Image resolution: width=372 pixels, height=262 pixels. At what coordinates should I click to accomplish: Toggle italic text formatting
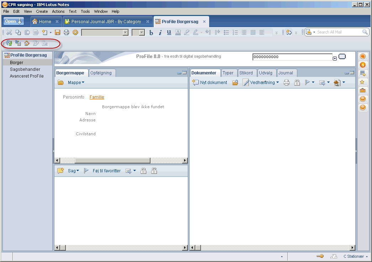tap(160, 32)
